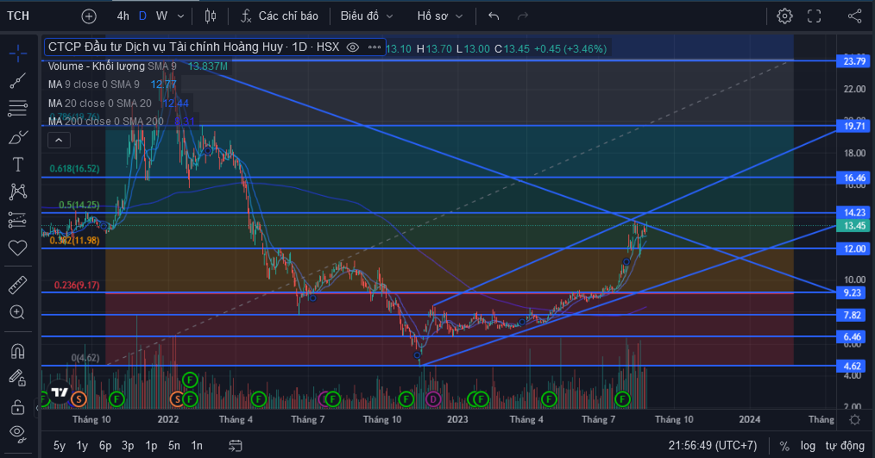This screenshot has height=458, width=875.
Task: Open time axis settings gear icon
Action: (x=855, y=419)
